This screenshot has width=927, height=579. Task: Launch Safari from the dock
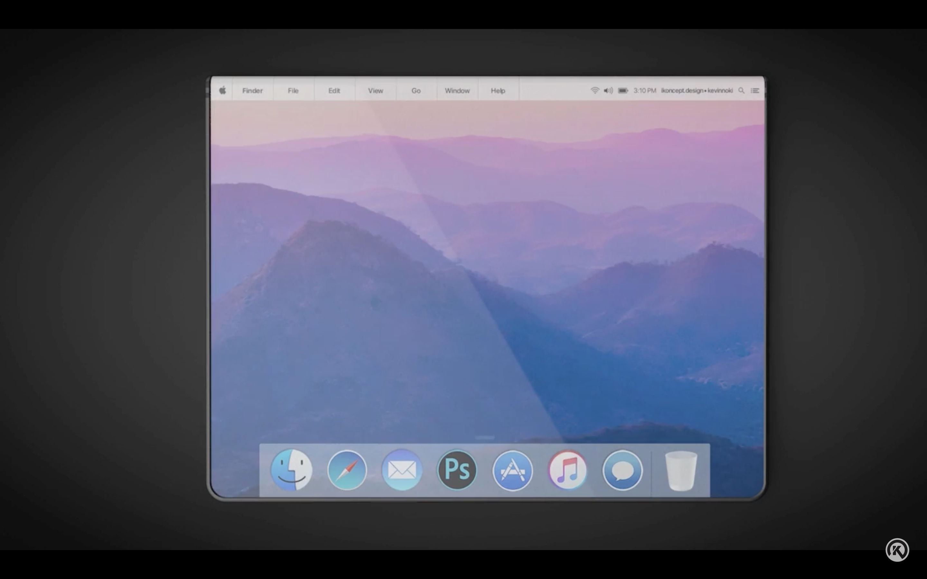click(347, 470)
